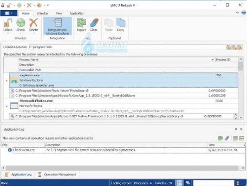Click the process list scroll down arrow
This screenshot has width=247, height=186.
click(240, 117)
